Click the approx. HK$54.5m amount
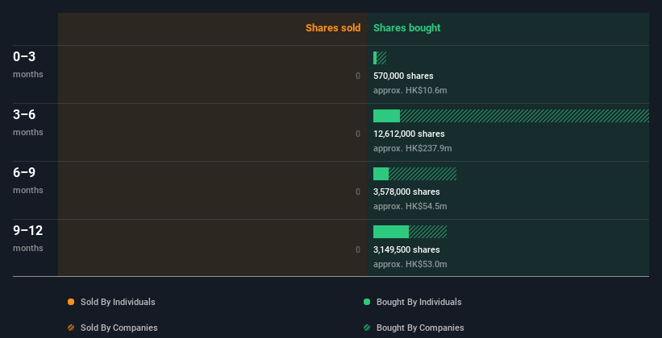The image size is (662, 338). tap(410, 206)
